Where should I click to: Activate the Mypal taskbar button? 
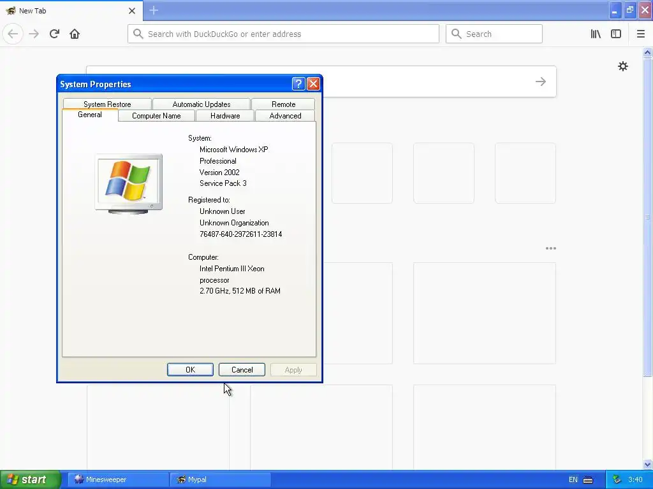(220, 479)
